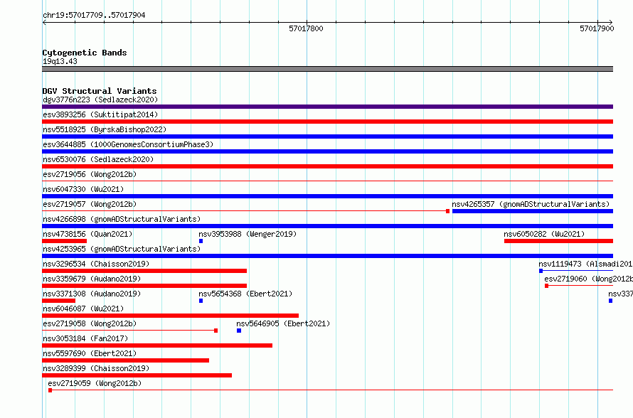This screenshot has width=633, height=418.
Task: Open nsv5518925 (ByrskaBishop2022) label
Action: (x=105, y=129)
